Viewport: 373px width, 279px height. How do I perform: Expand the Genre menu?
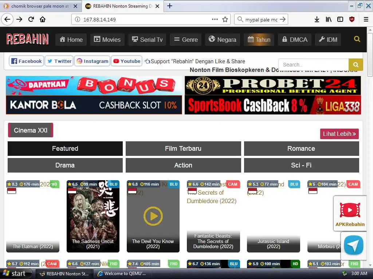186,39
